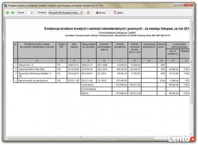Click the Nieruchomość na cele biurowe cell

click(x=37, y=81)
